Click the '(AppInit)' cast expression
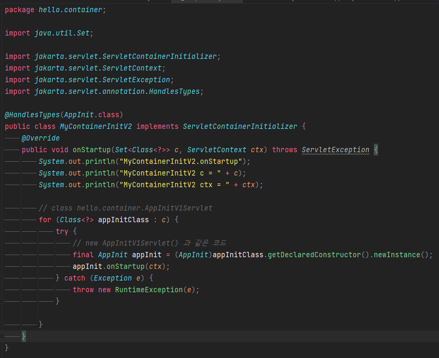This screenshot has height=358, width=439. click(x=194, y=255)
